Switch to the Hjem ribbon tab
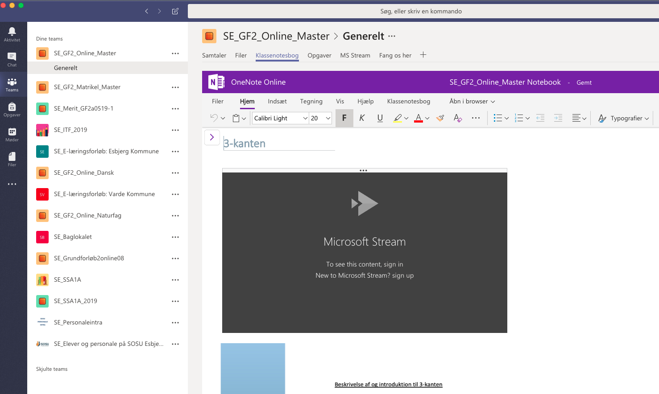The image size is (659, 394). pos(247,101)
